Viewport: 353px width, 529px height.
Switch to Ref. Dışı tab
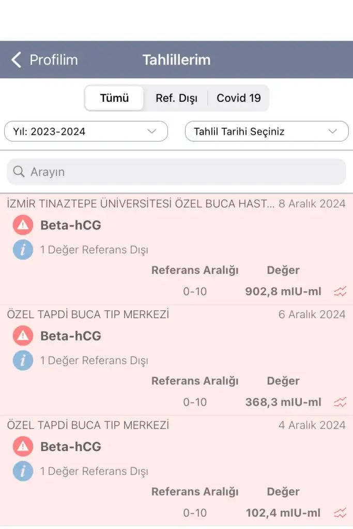click(x=176, y=98)
